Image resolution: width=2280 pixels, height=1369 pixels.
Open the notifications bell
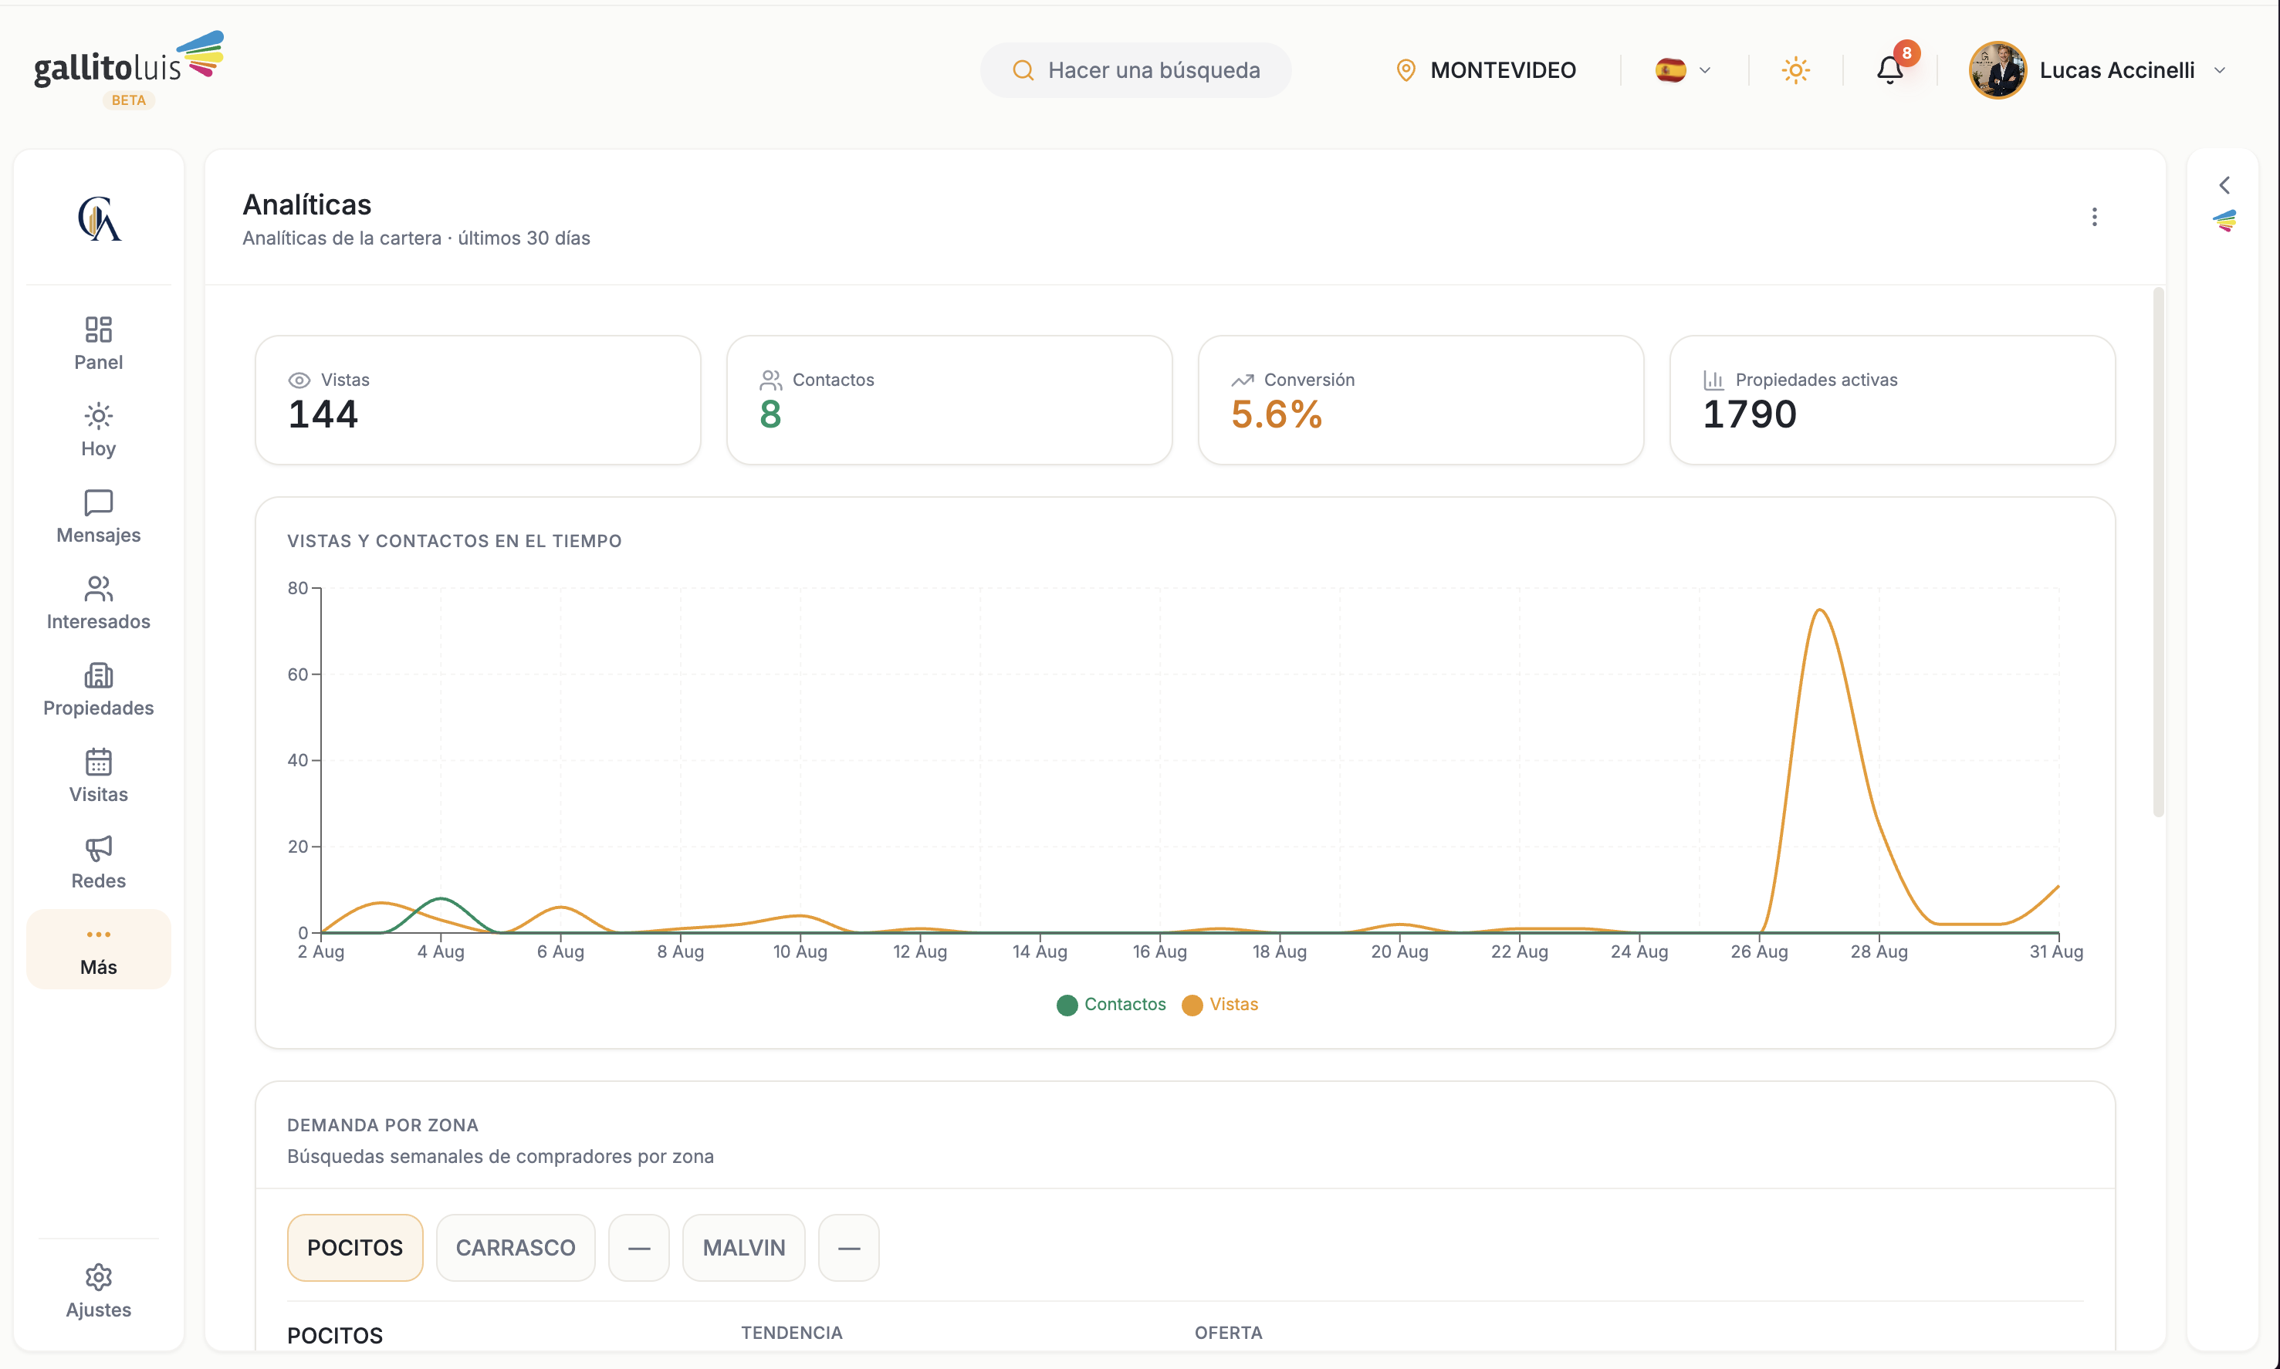point(1889,70)
